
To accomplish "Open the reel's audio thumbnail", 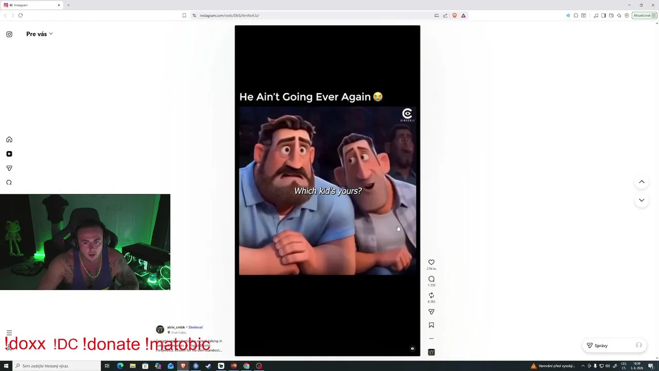I will pos(431,352).
